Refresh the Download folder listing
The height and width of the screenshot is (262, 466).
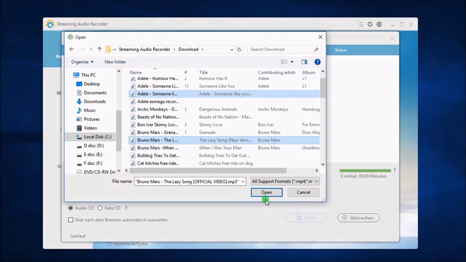click(x=239, y=49)
